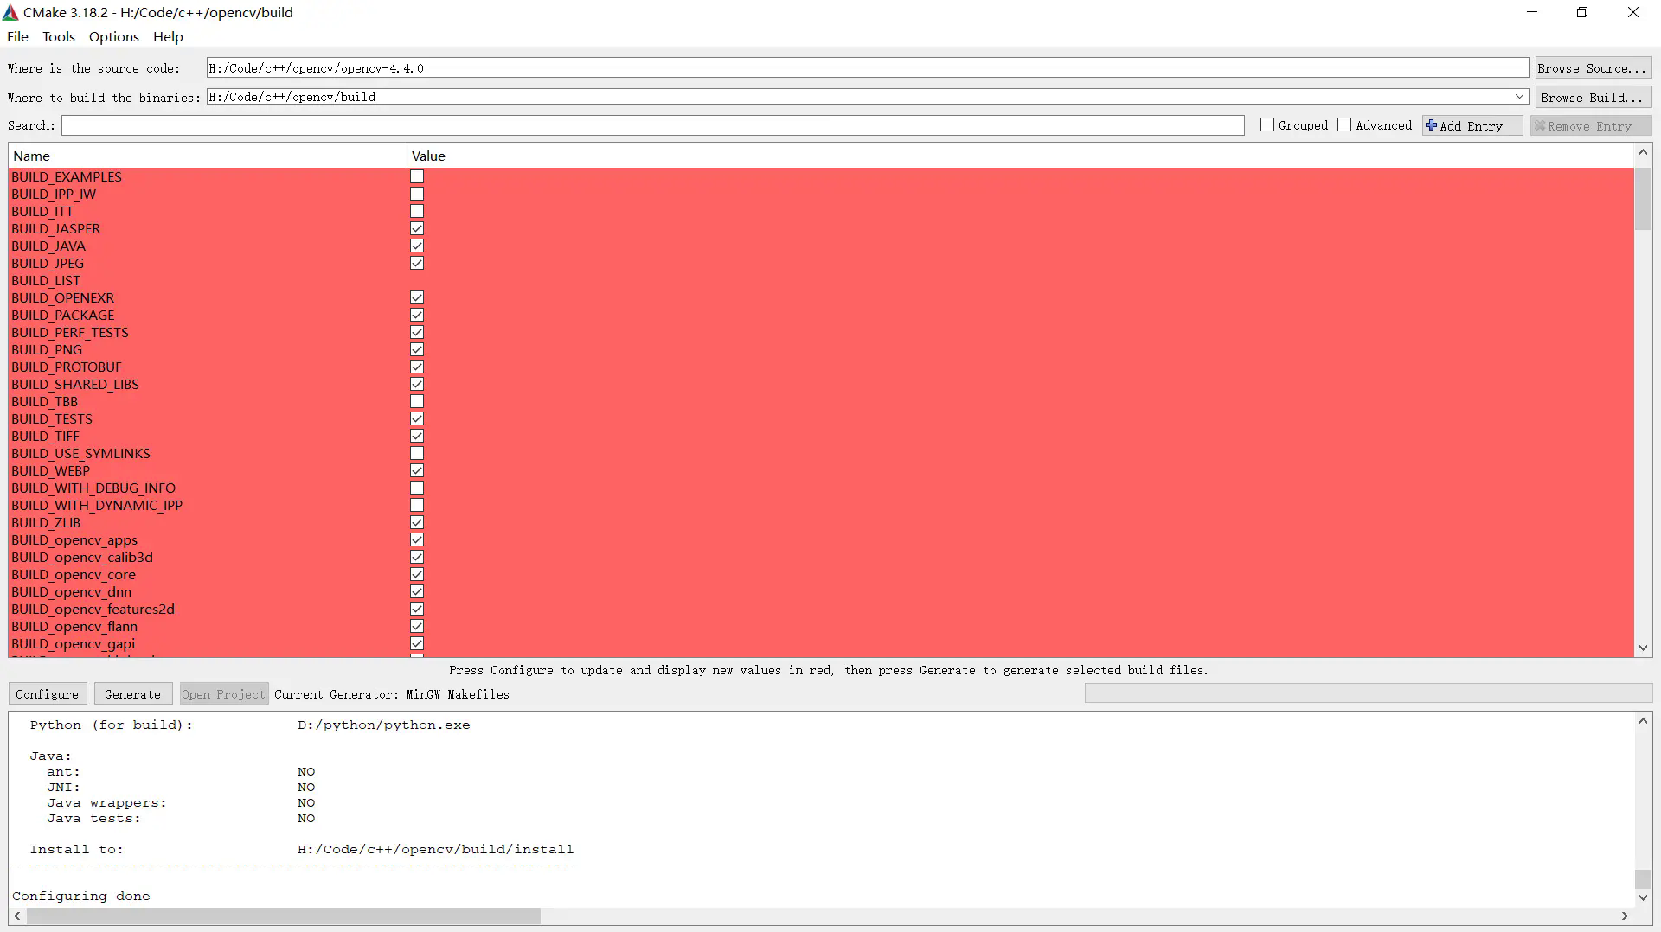Click the progress bar beside generator label
The height and width of the screenshot is (932, 1661).
click(1368, 693)
